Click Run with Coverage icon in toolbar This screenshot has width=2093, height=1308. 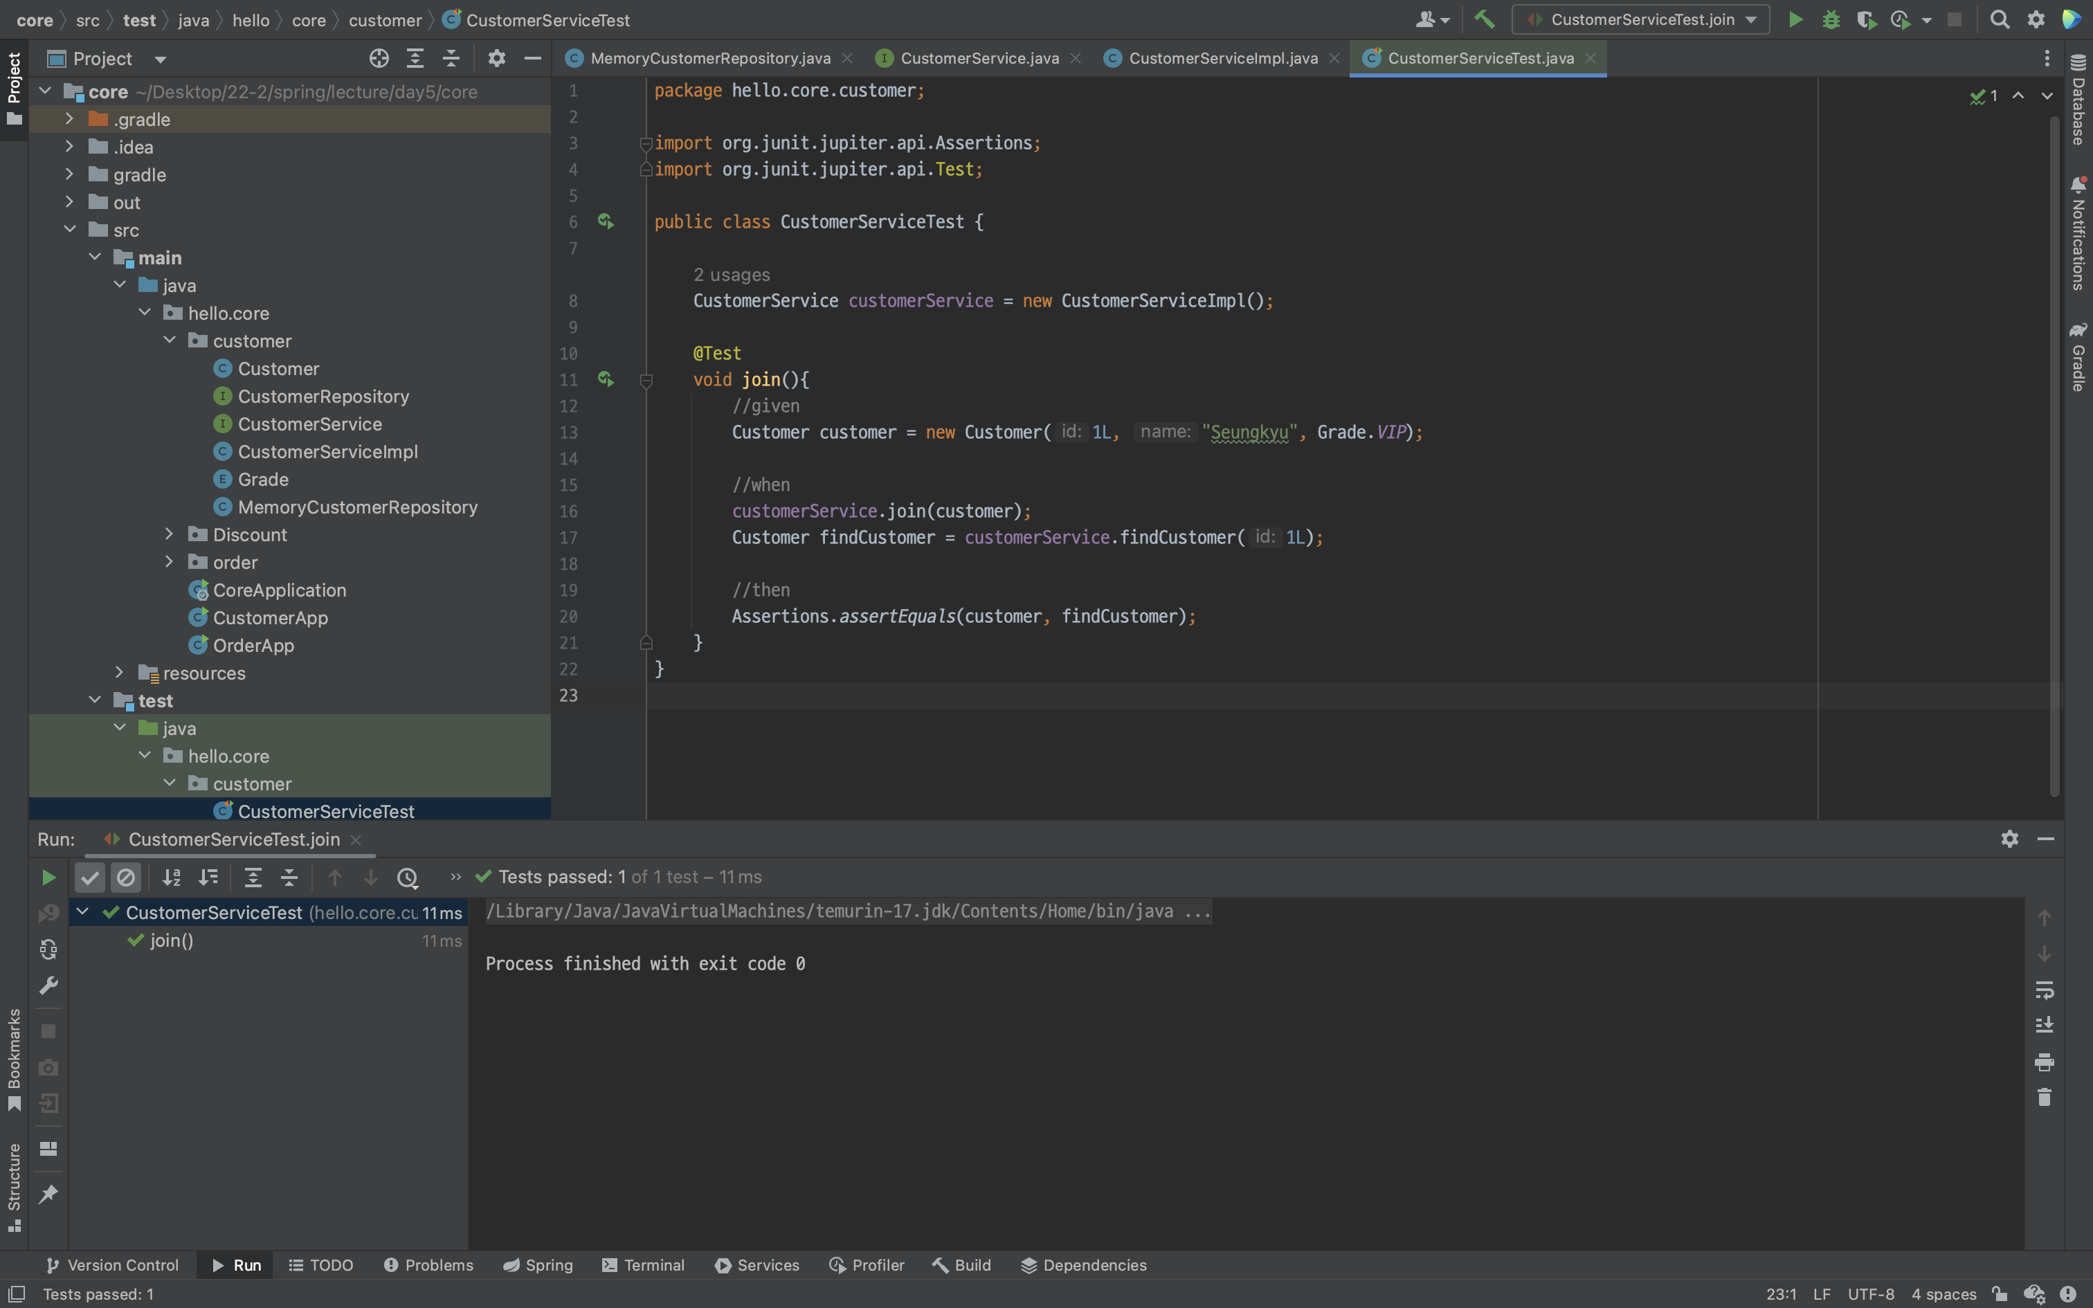tap(1865, 19)
